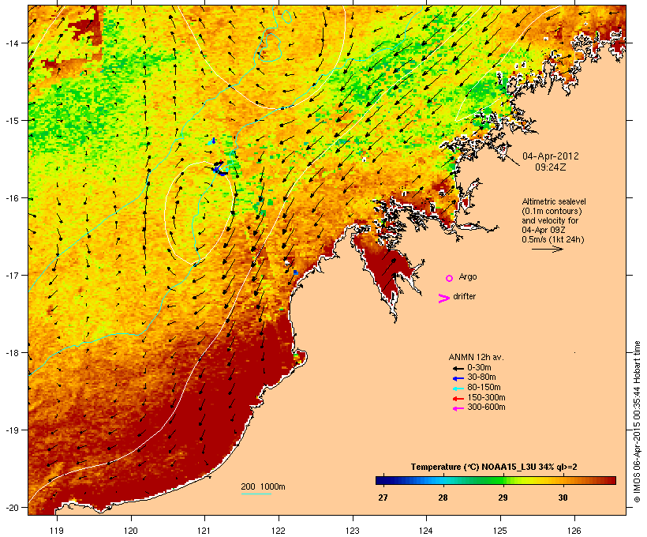Click the black 0-30m legend arrow
647x537 pixels.
(458, 368)
